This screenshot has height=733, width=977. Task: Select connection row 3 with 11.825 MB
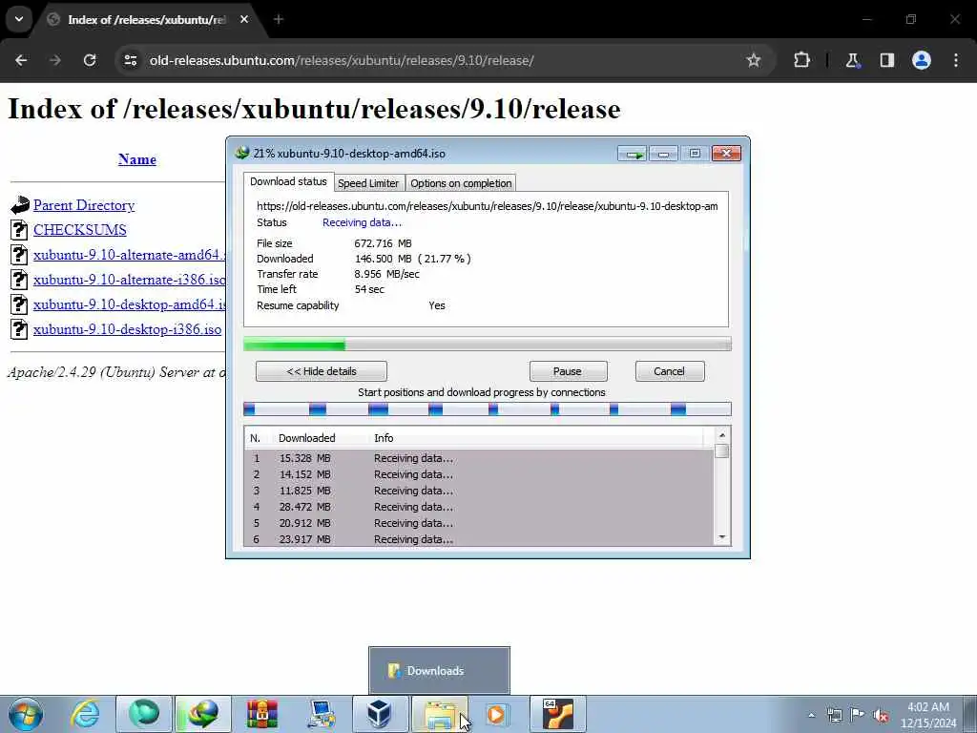click(x=479, y=491)
